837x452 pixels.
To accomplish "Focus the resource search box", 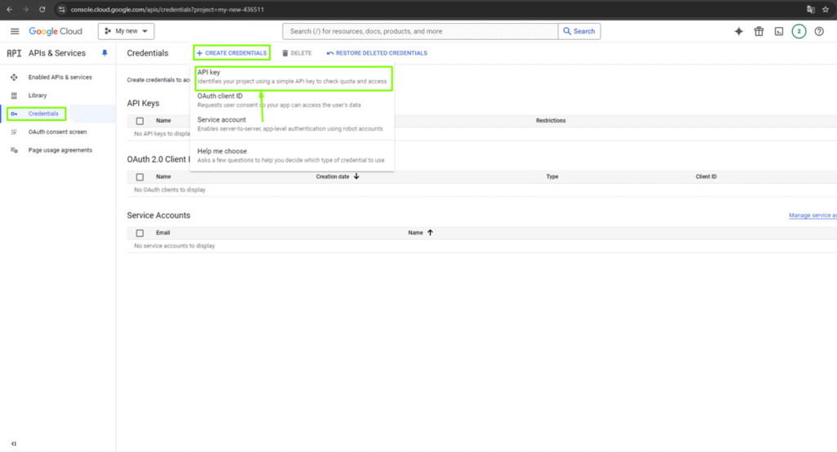I will 420,32.
